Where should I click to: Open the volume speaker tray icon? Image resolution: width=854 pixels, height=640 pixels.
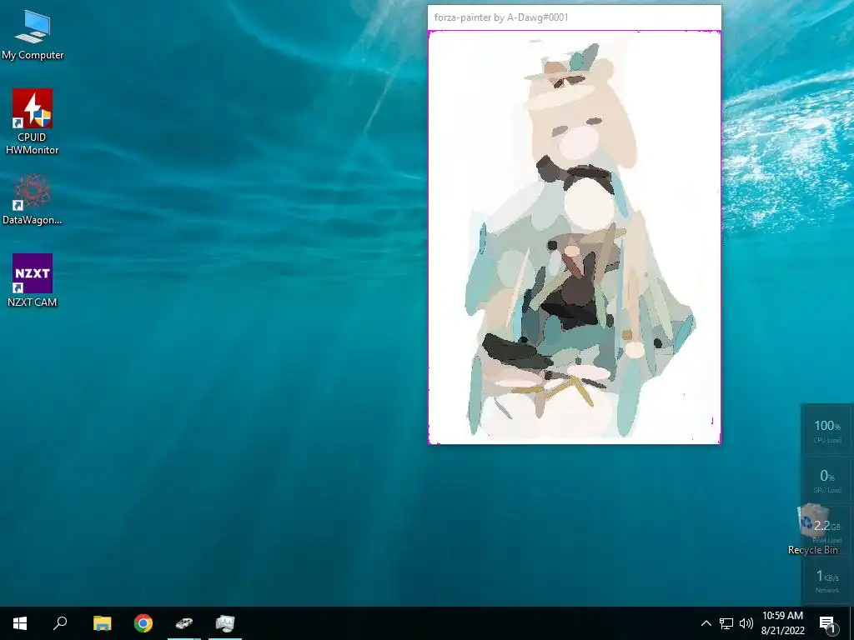tap(746, 623)
